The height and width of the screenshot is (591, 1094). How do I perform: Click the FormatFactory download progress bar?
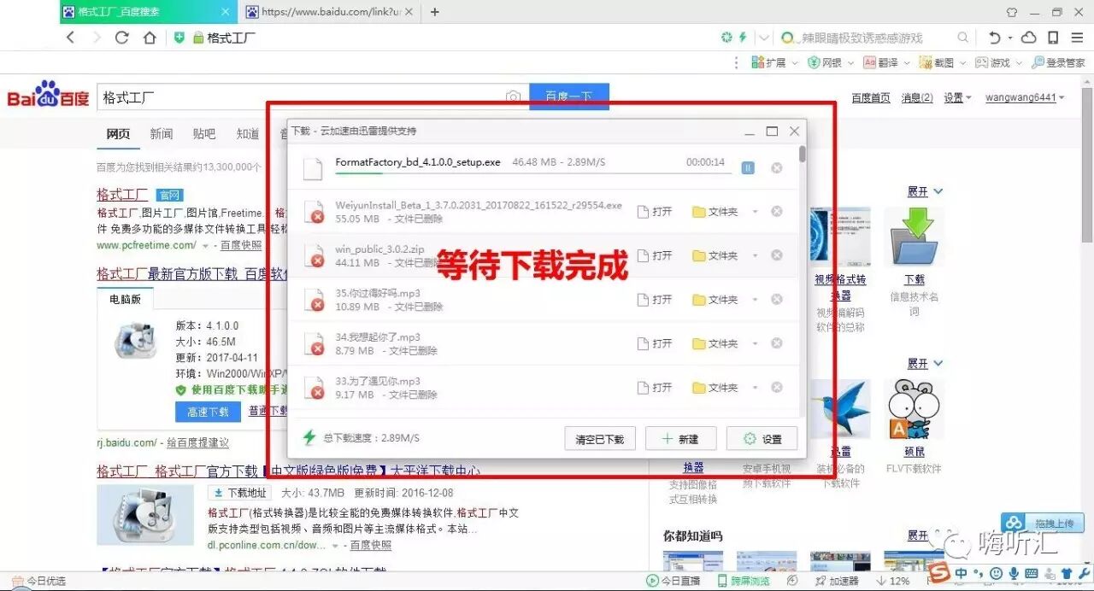click(532, 174)
